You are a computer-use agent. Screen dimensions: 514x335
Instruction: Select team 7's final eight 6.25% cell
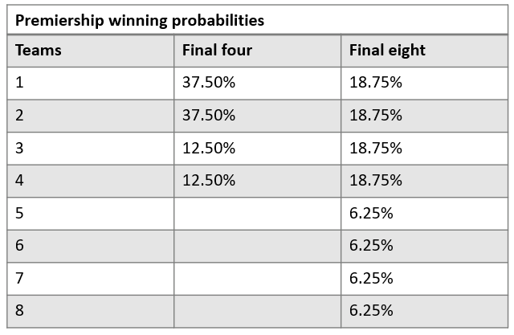click(x=371, y=278)
